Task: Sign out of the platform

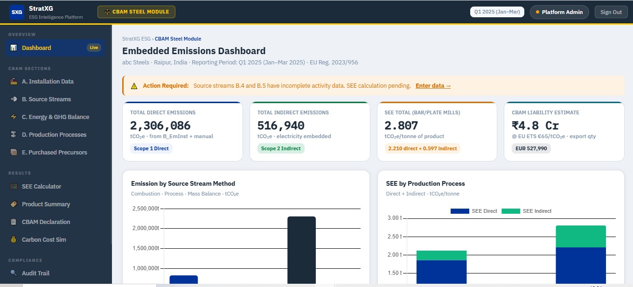Action: point(611,12)
